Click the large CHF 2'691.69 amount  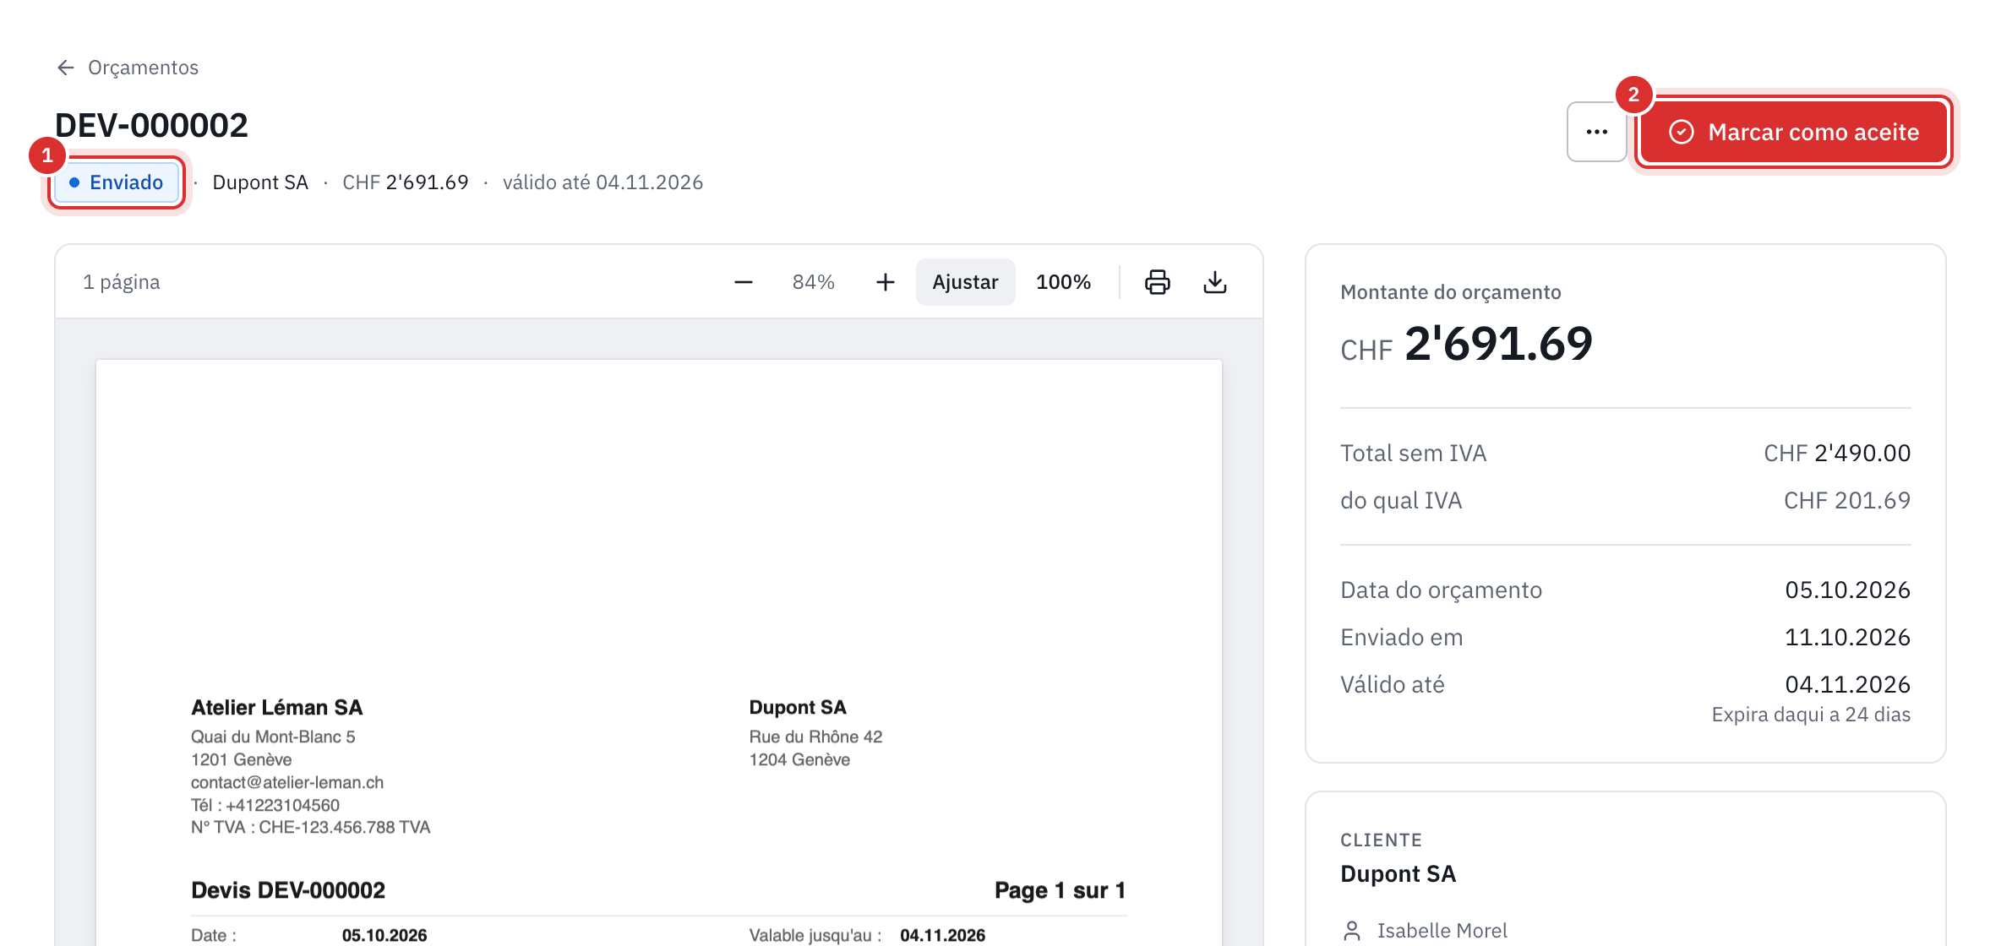coord(1466,345)
